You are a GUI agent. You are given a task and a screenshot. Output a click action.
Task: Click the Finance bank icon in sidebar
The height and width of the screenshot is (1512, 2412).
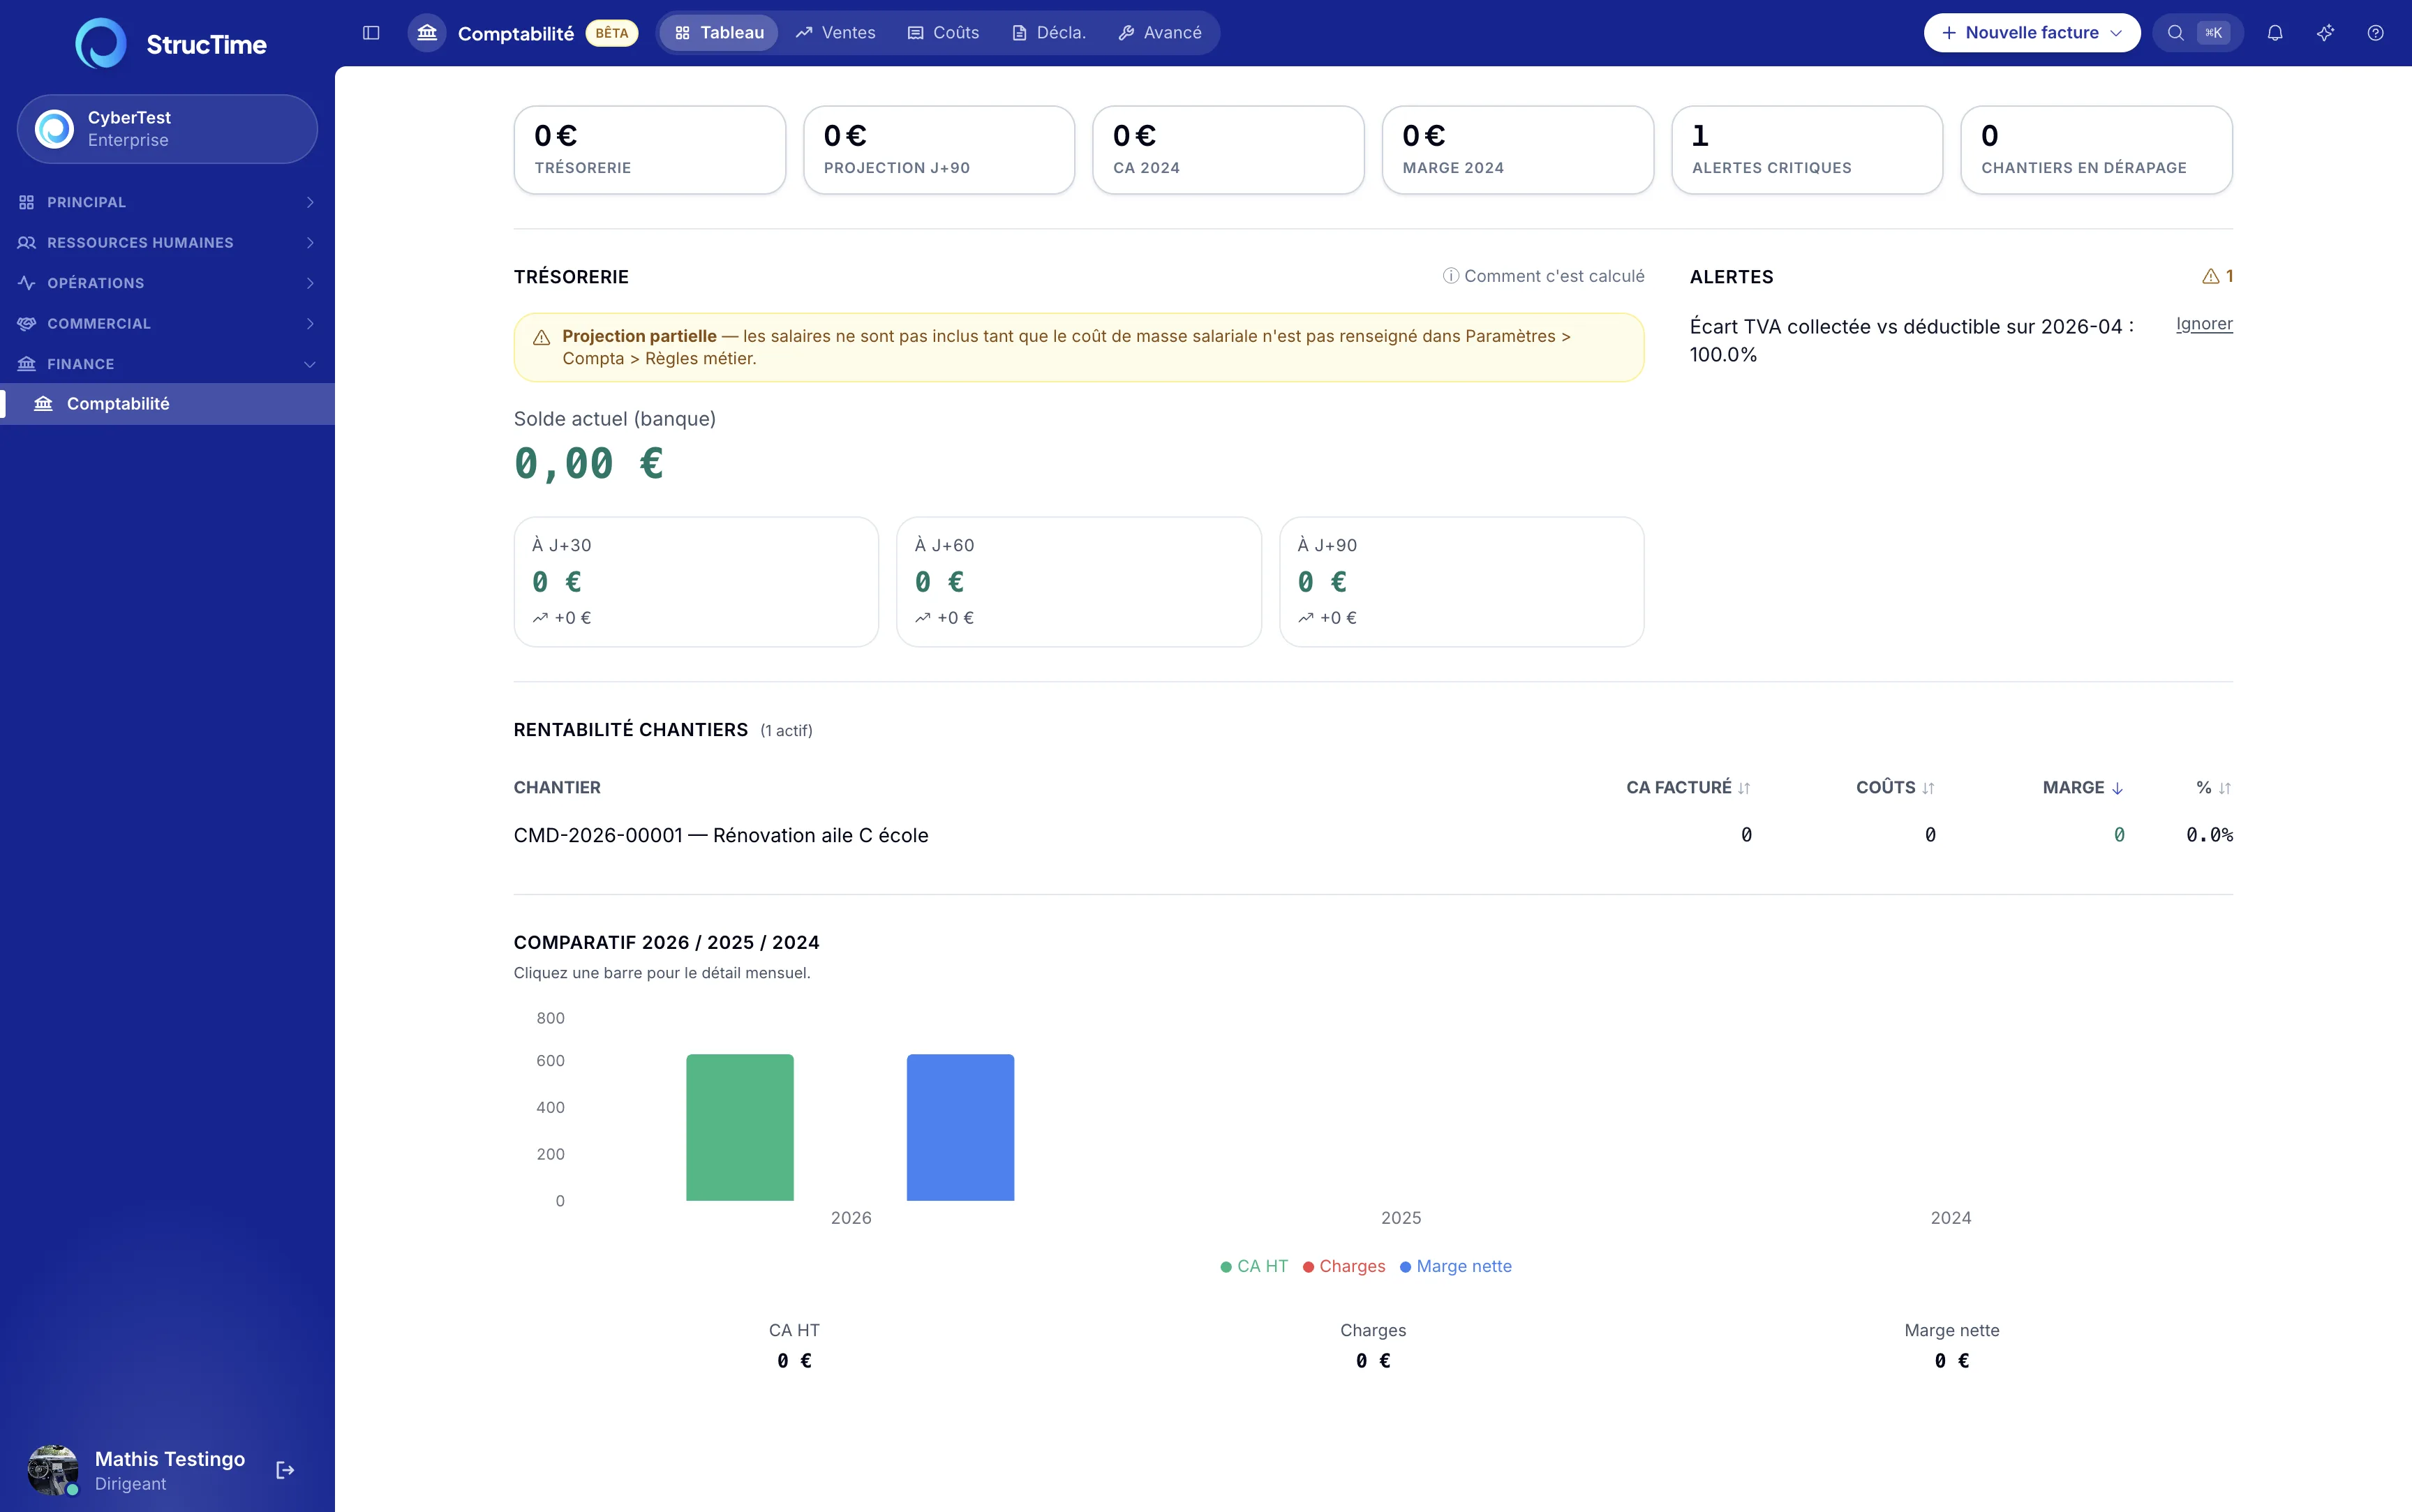pos(27,364)
